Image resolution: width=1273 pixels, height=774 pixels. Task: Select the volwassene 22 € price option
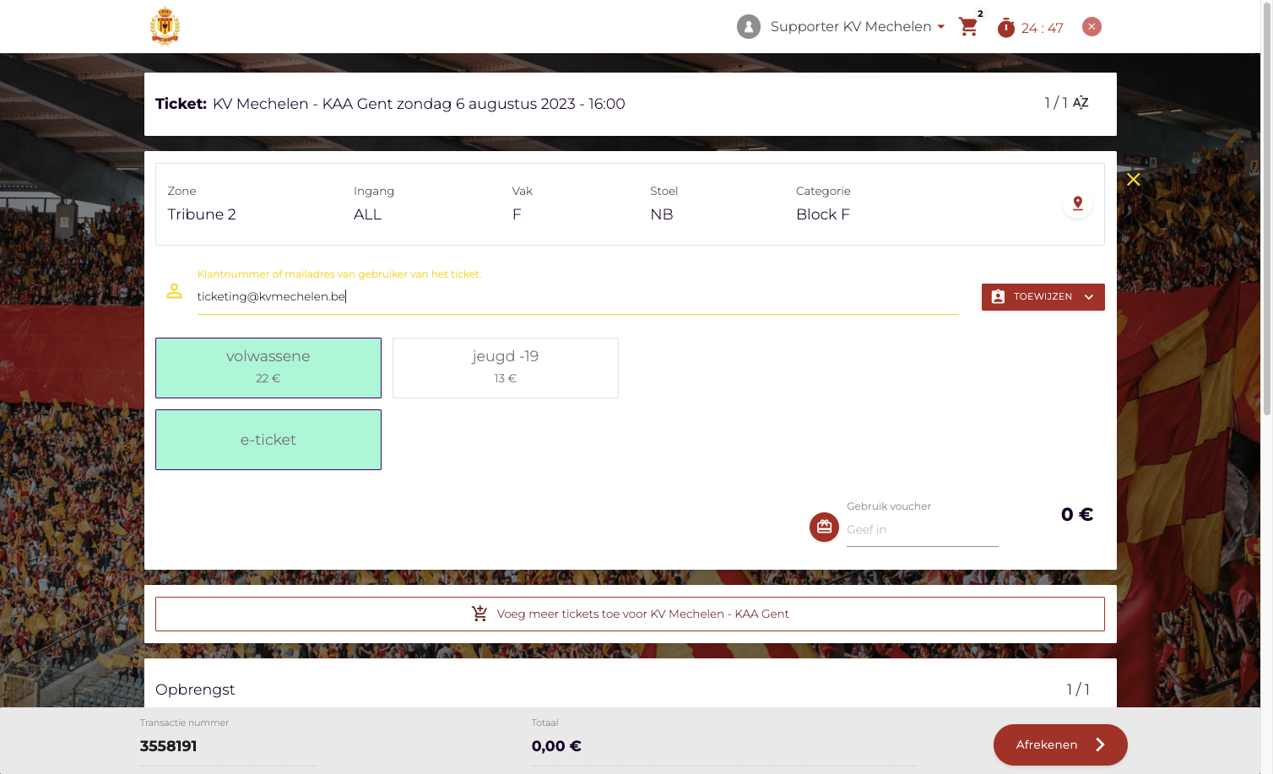point(268,368)
